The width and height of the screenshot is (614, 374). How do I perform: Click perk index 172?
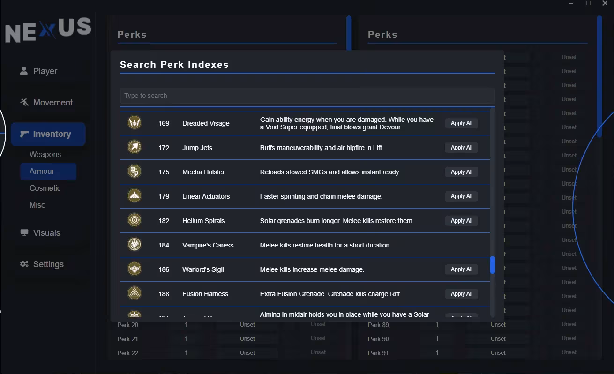click(164, 148)
